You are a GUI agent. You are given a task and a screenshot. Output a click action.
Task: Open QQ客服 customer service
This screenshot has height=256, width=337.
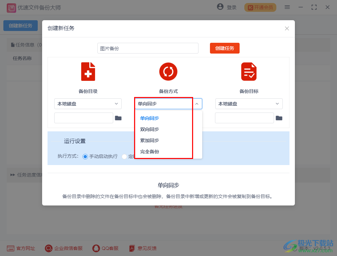[95, 248]
